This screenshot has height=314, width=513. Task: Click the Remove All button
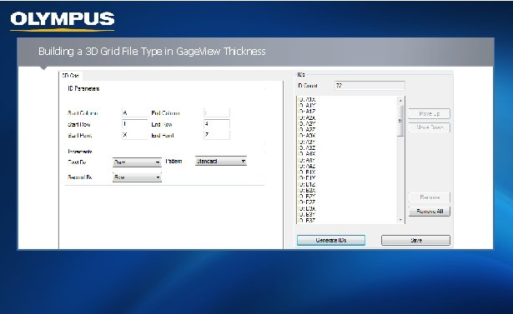430,212
